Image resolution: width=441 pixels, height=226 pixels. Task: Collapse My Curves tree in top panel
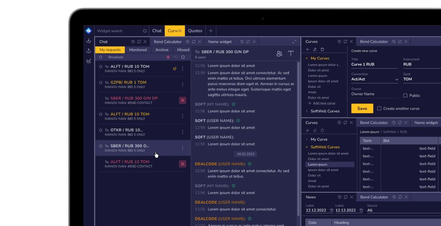307,58
